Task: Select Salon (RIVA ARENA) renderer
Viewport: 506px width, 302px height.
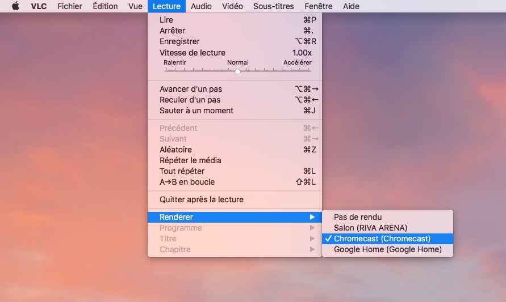Action: 387,228
